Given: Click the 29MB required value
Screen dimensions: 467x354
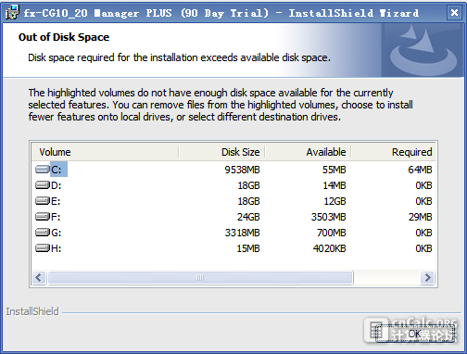Looking at the screenshot, I should (x=420, y=217).
